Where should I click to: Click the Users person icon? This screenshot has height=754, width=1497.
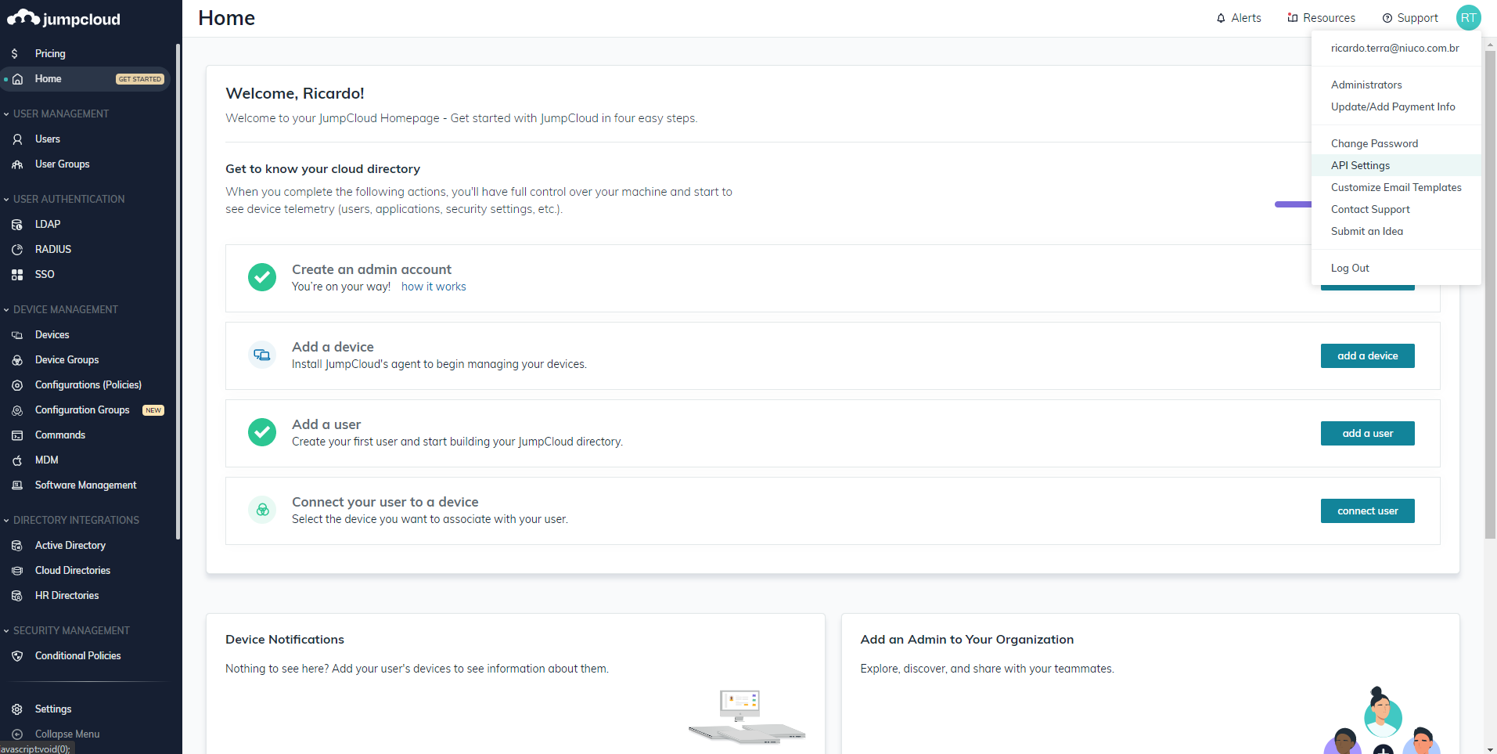17,139
